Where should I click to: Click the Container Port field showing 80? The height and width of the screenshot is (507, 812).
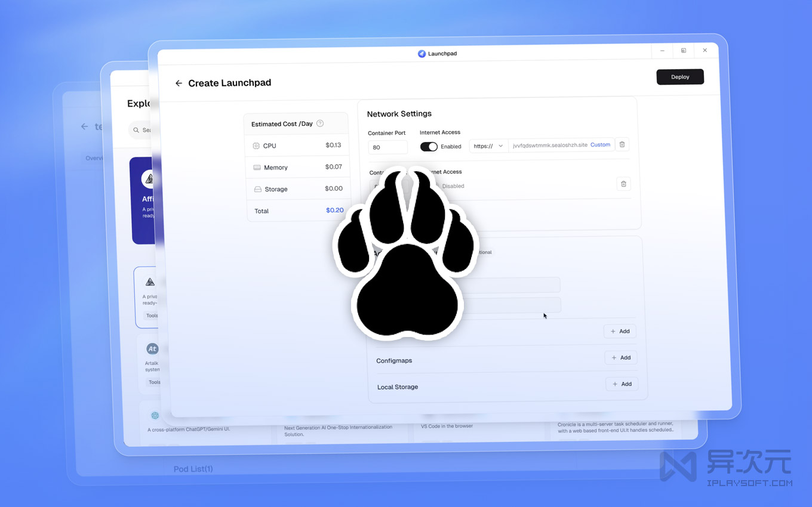(387, 147)
